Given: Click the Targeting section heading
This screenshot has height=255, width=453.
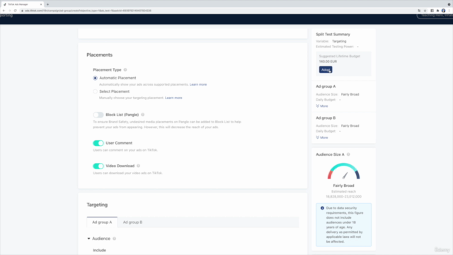Looking at the screenshot, I should coord(97,205).
